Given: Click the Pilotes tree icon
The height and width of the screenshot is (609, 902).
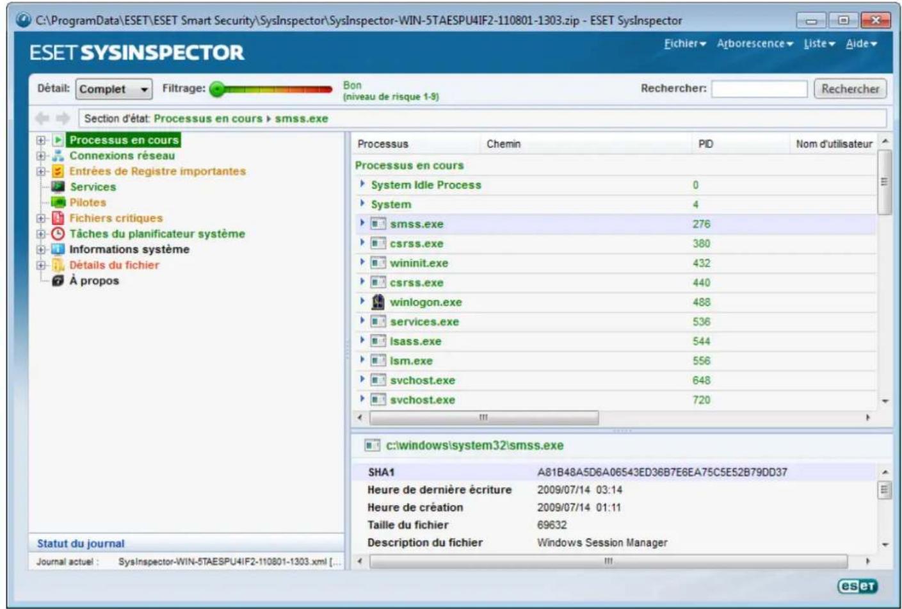Looking at the screenshot, I should pos(58,202).
